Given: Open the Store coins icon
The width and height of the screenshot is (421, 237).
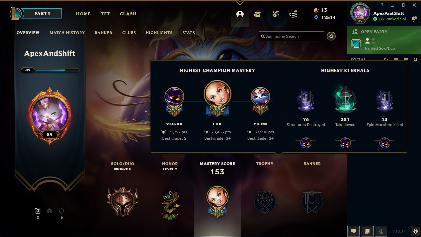Looking at the screenshot, I should click(x=293, y=14).
